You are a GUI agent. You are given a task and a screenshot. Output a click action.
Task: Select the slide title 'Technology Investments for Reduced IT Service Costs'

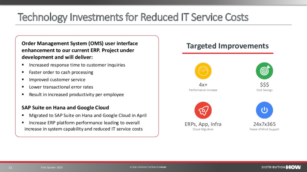pos(133,17)
